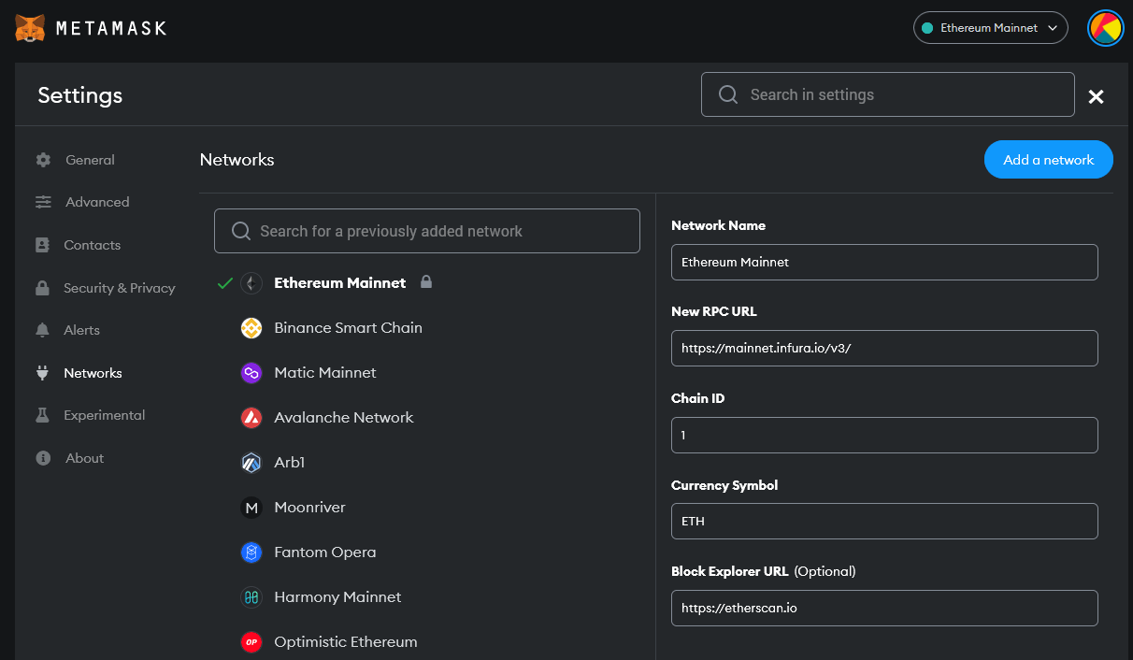The width and height of the screenshot is (1133, 660).
Task: Click the green checkmark beside Ethereum Mainnet
Action: point(224,281)
